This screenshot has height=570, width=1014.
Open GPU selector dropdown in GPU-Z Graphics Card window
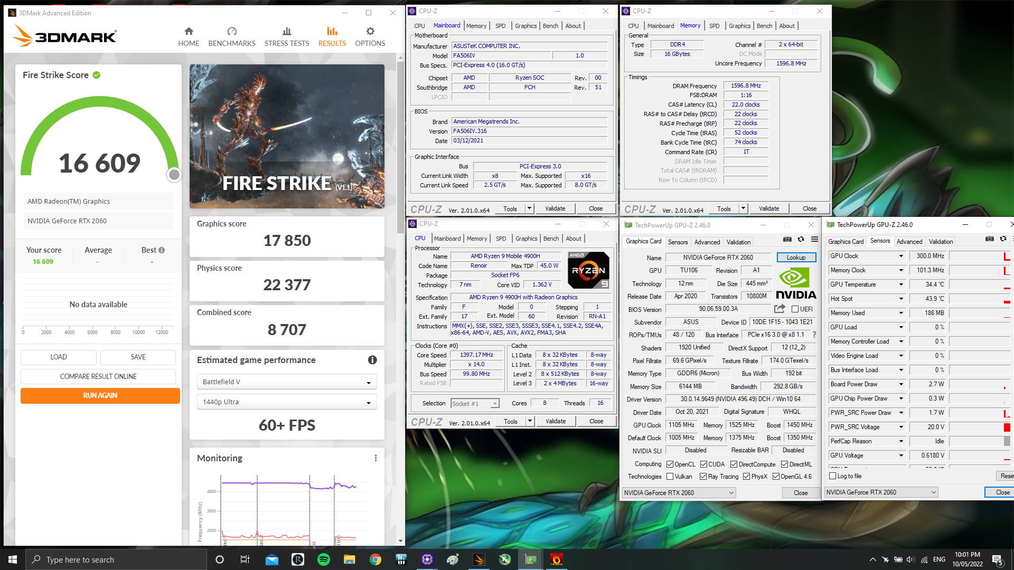pyautogui.click(x=679, y=493)
